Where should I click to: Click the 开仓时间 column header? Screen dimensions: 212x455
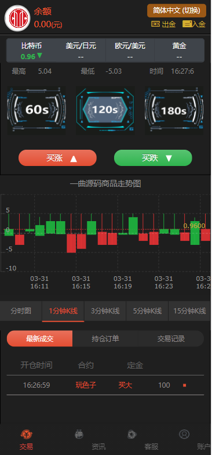[x=36, y=365]
